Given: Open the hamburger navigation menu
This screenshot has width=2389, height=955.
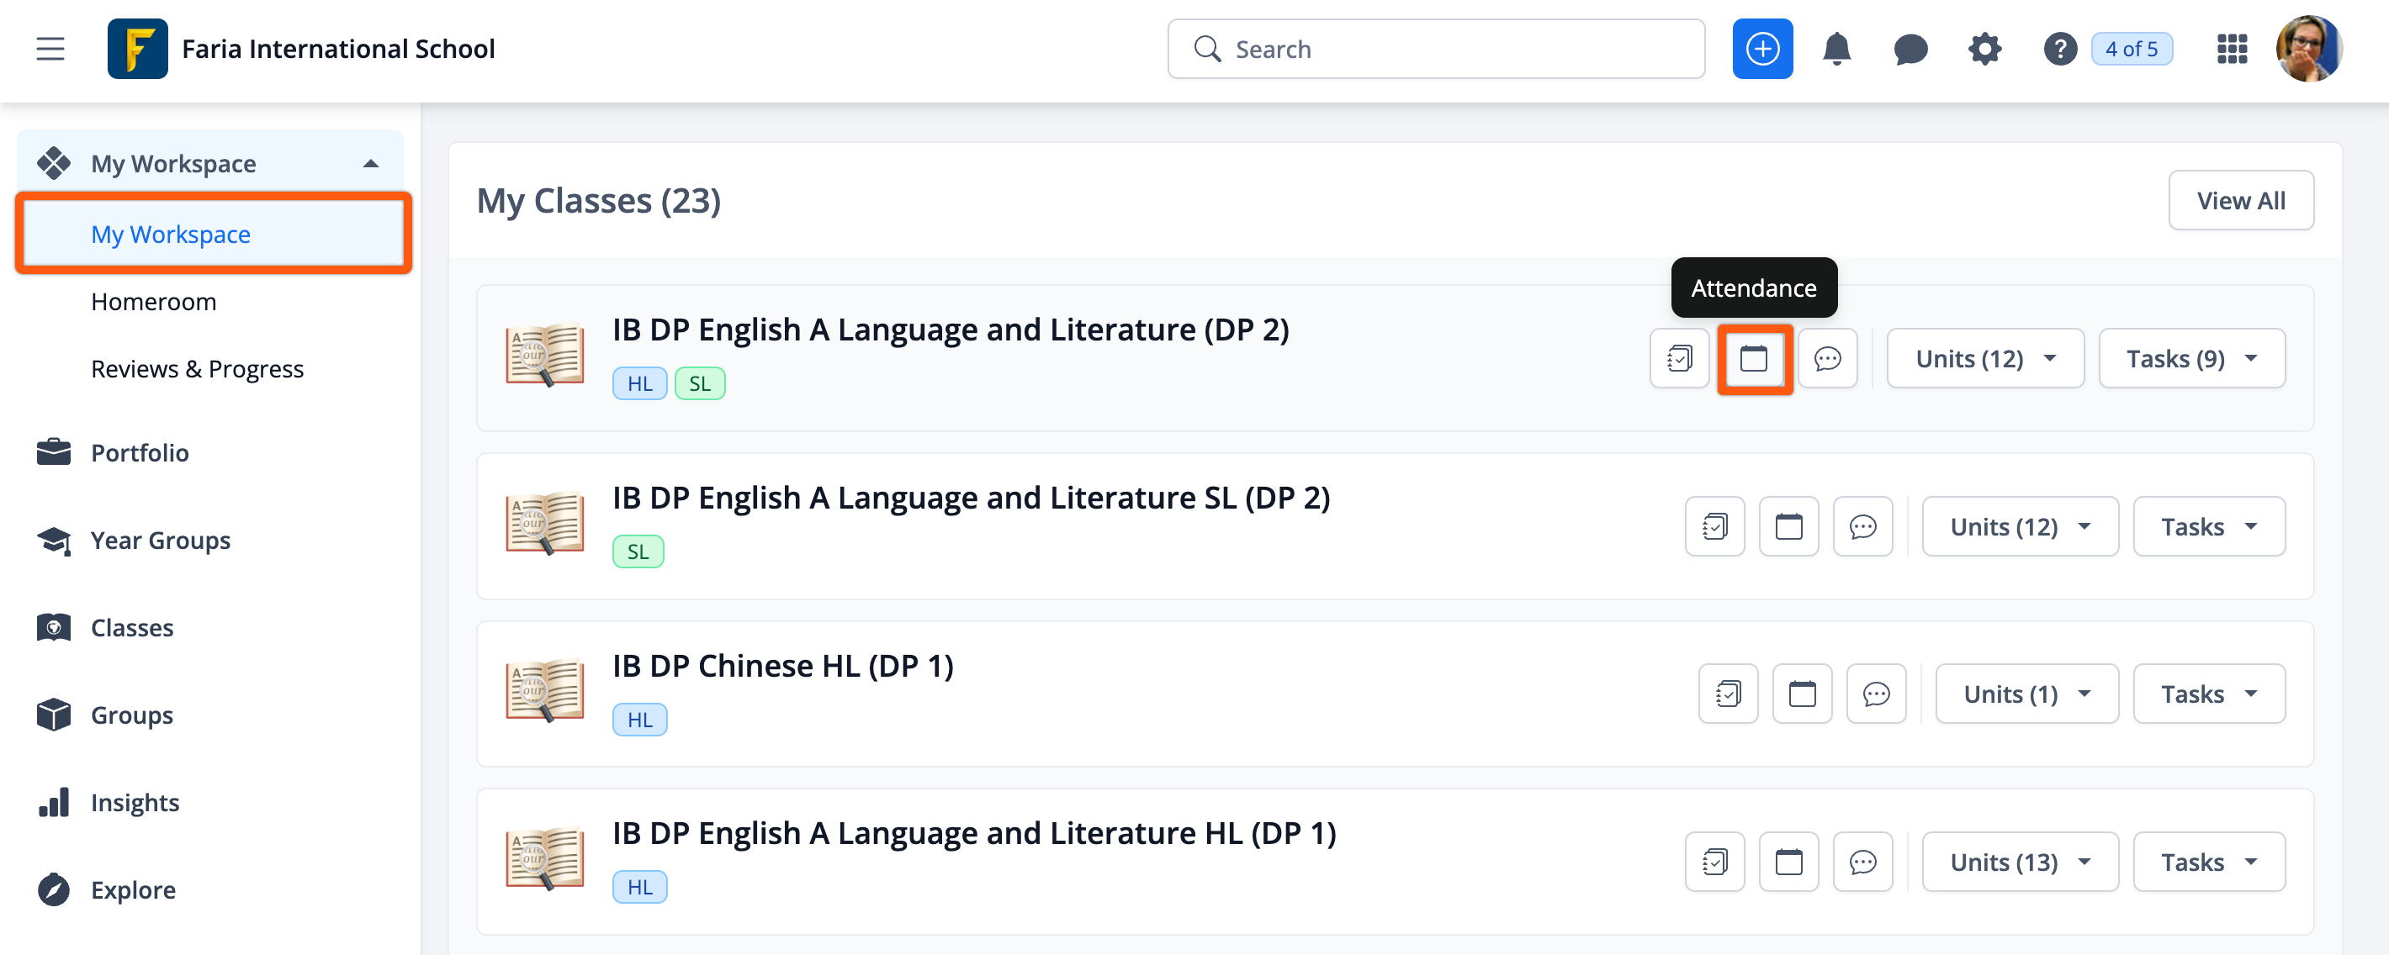Looking at the screenshot, I should click(x=50, y=49).
